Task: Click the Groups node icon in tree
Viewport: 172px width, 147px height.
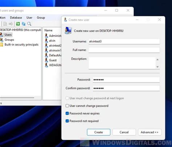Action: point(1,40)
